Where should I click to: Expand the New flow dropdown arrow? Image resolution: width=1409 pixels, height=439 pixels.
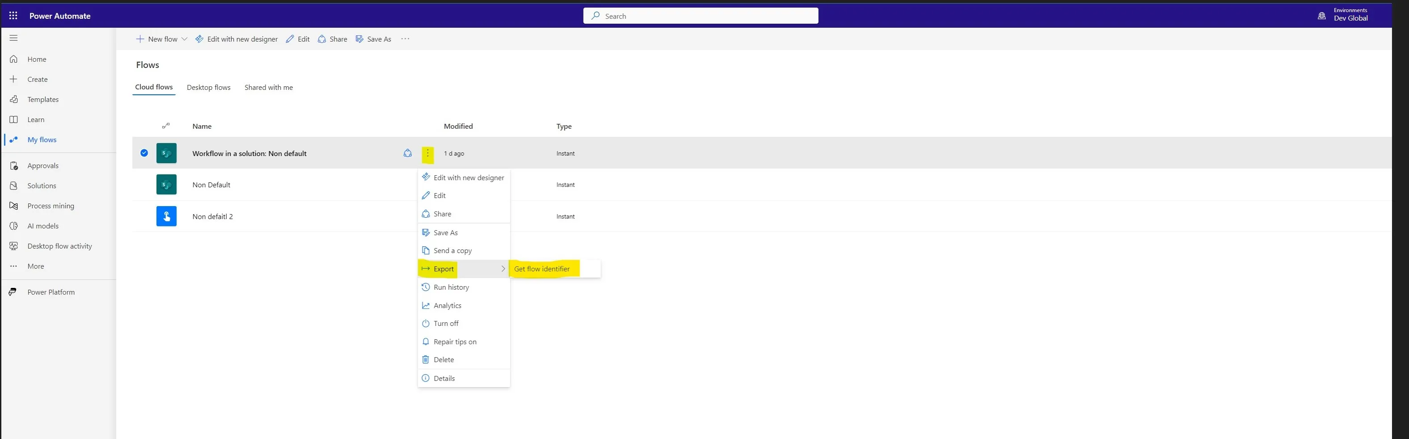[x=185, y=39]
